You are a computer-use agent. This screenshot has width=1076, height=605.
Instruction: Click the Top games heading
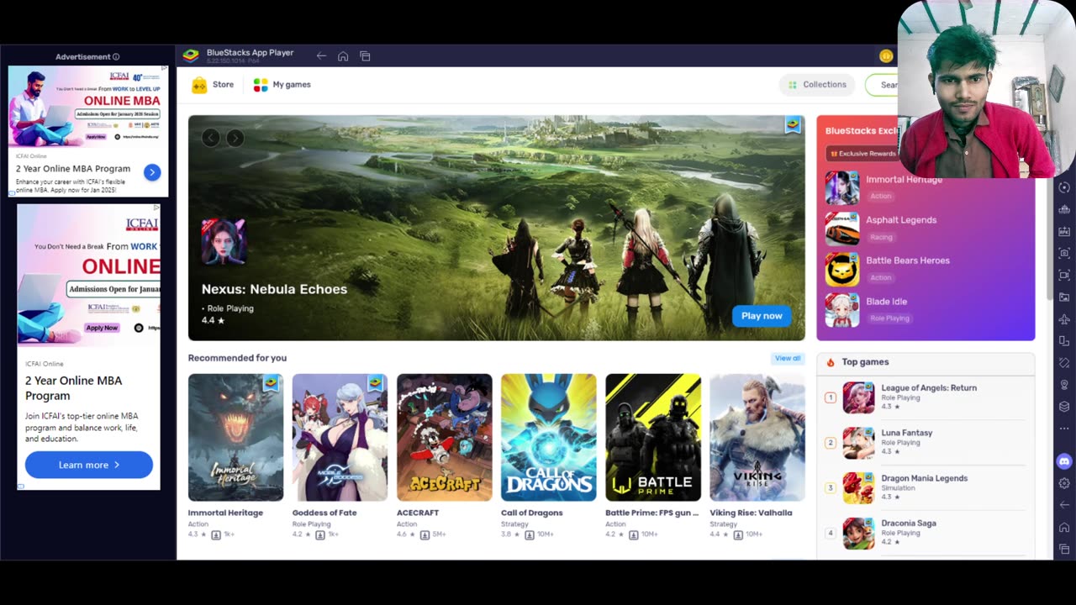coord(865,362)
